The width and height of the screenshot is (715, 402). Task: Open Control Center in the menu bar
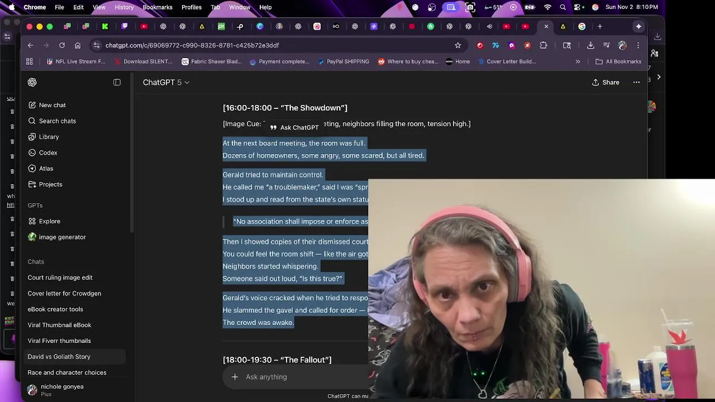pos(579,7)
